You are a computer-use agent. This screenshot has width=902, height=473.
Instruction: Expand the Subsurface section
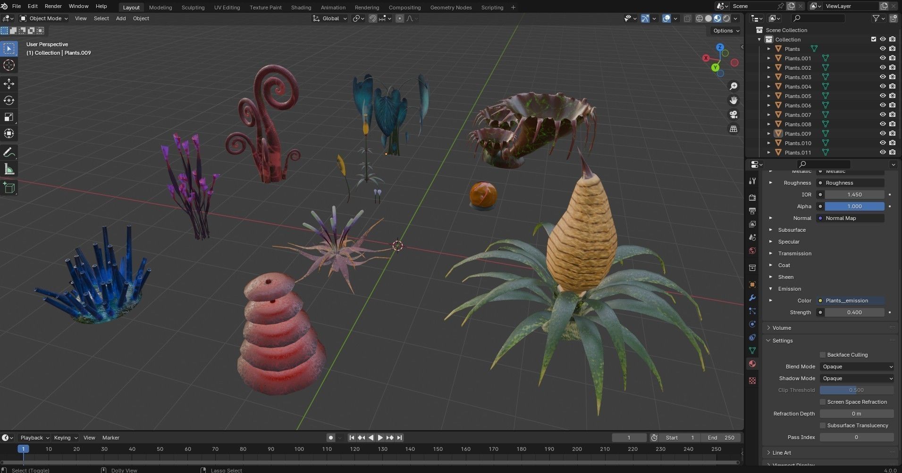coord(792,230)
